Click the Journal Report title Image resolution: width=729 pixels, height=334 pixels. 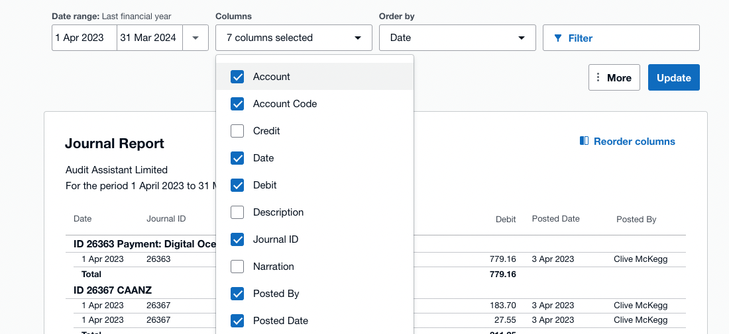[x=115, y=144]
